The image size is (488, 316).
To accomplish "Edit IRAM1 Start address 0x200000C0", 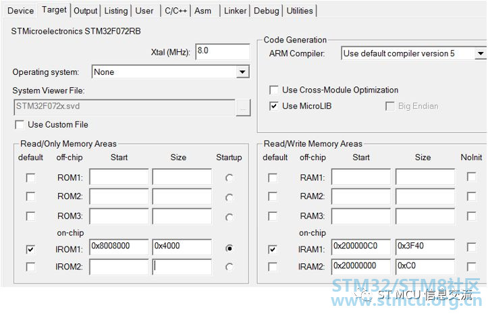I will [x=361, y=247].
